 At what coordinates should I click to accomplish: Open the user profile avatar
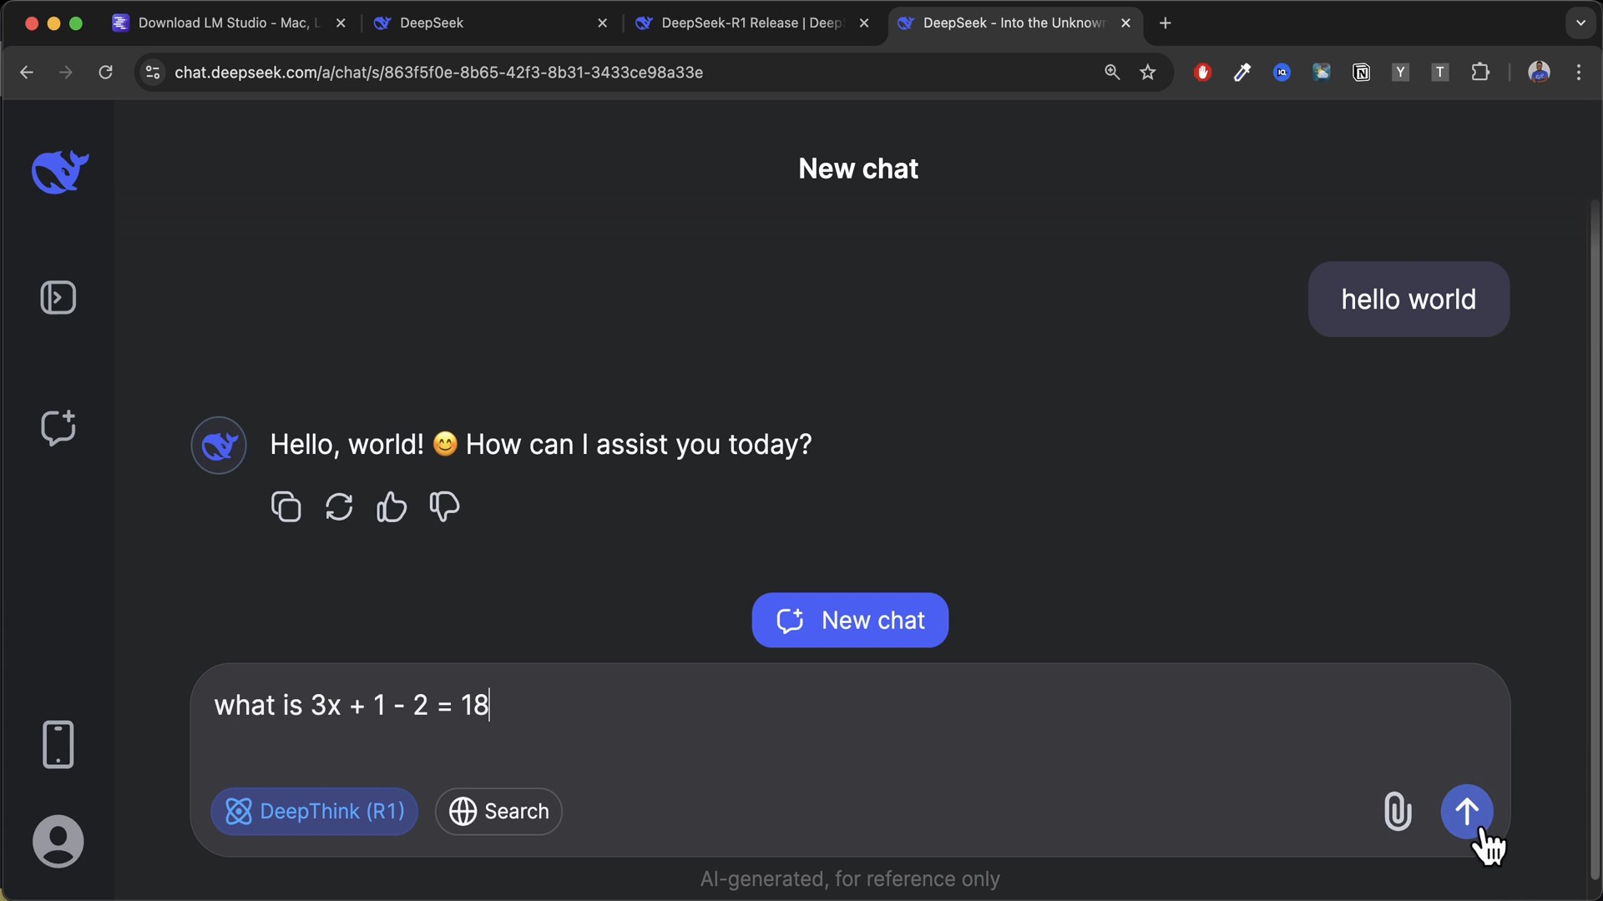58,841
